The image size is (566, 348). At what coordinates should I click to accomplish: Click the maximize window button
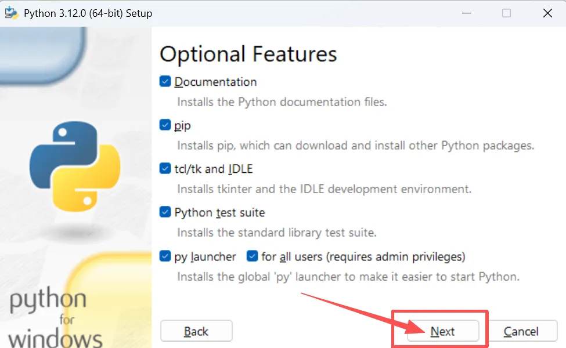[x=506, y=13]
